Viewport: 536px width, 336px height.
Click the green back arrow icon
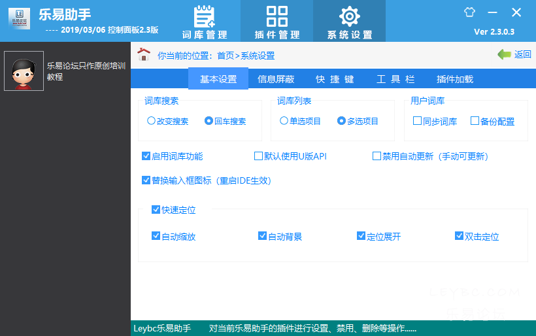click(504, 54)
